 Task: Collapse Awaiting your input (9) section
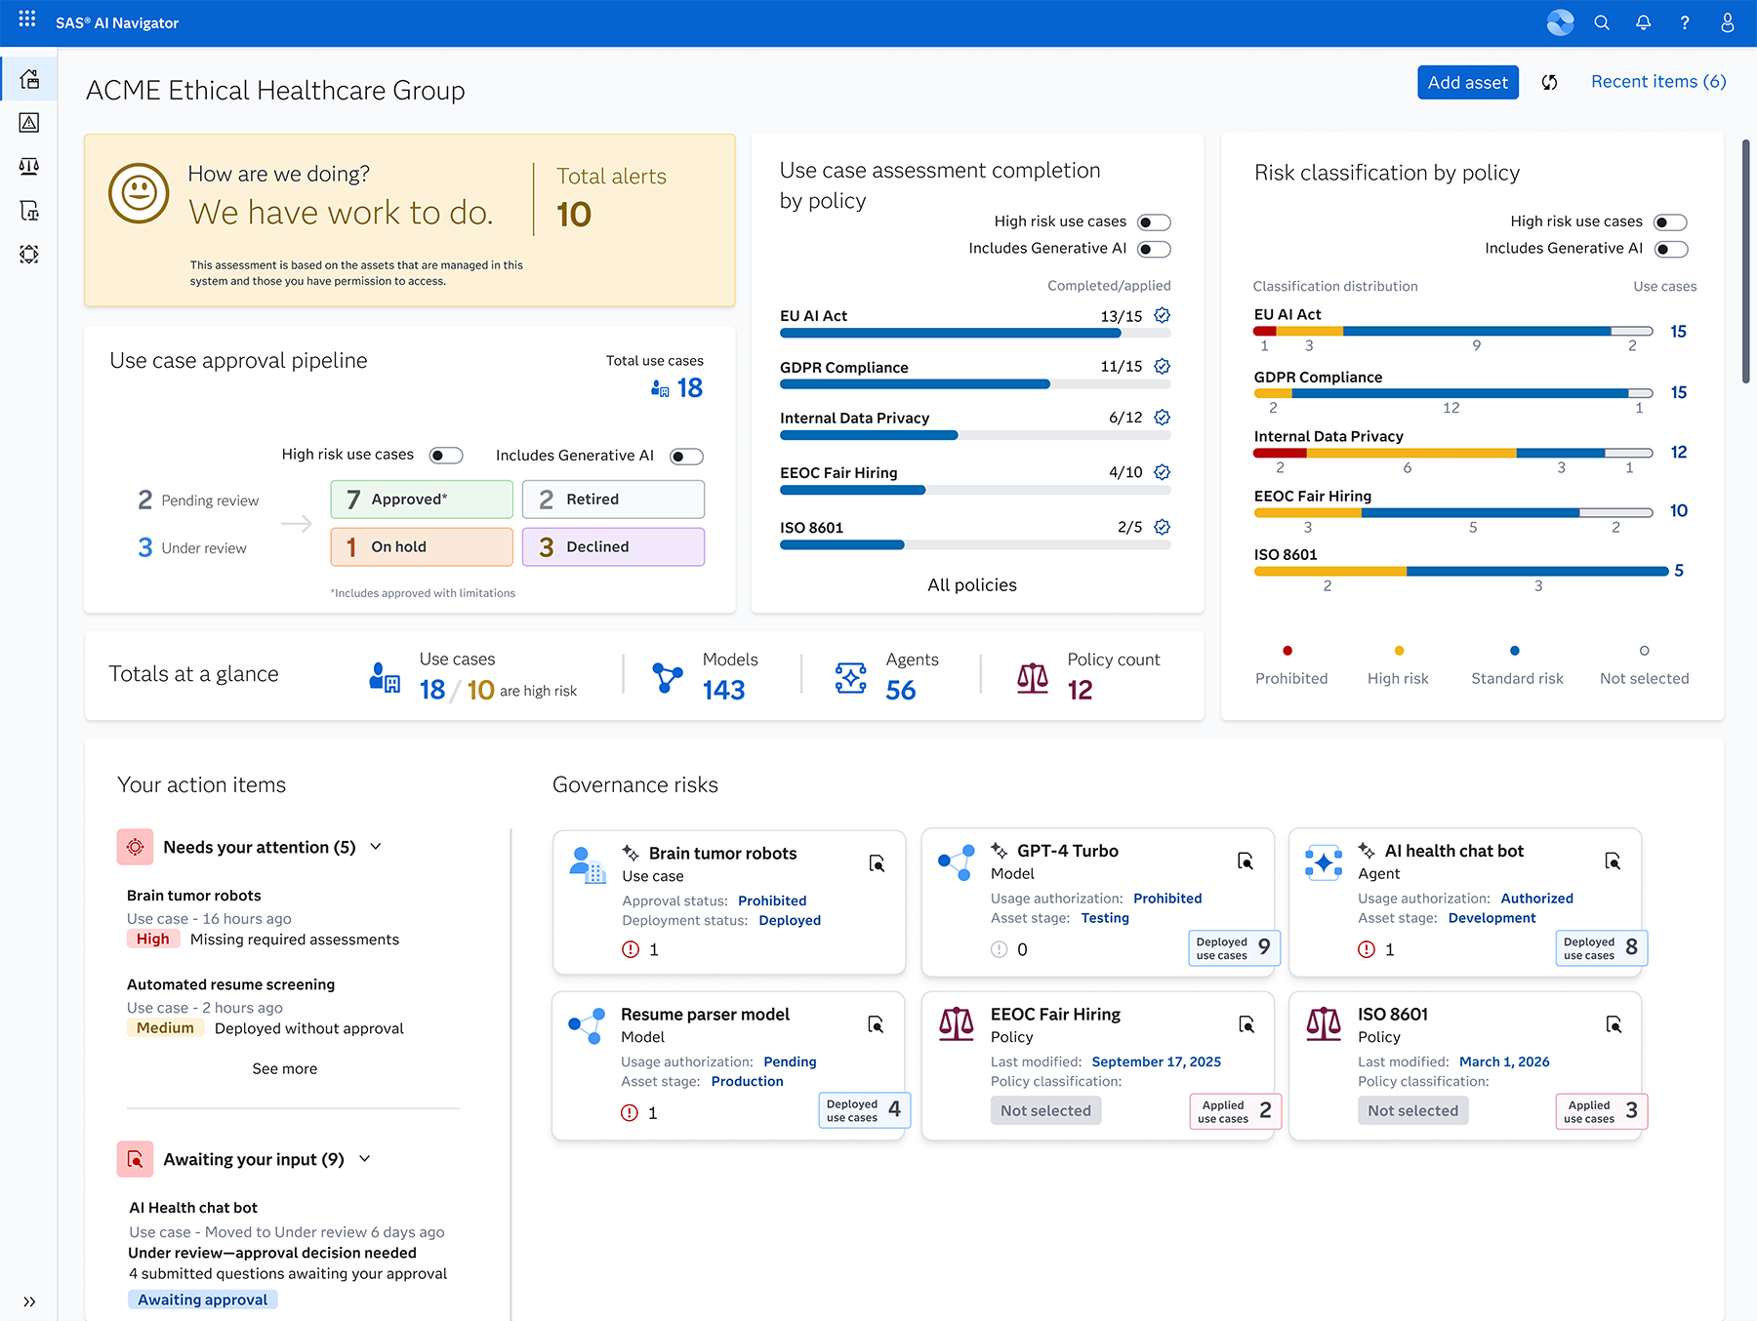[x=365, y=1159]
